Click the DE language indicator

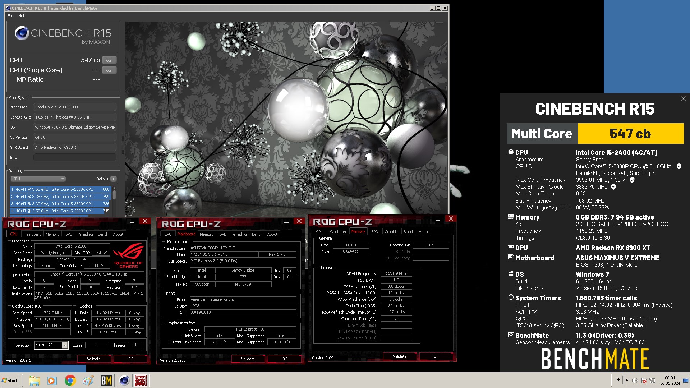(x=618, y=380)
